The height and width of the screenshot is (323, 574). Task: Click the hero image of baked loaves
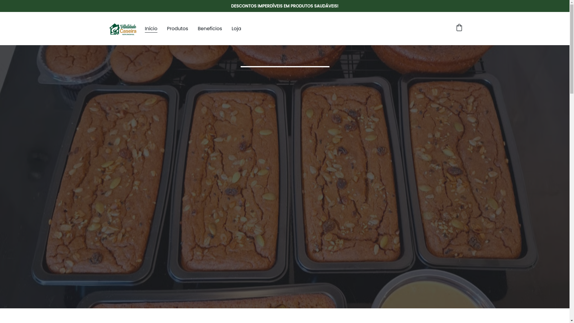tap(285, 176)
